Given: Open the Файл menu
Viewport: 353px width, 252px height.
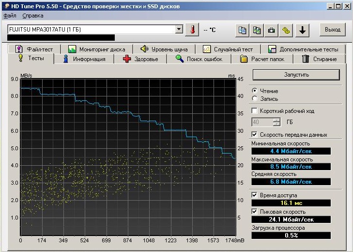Looking at the screenshot, I should [10, 16].
